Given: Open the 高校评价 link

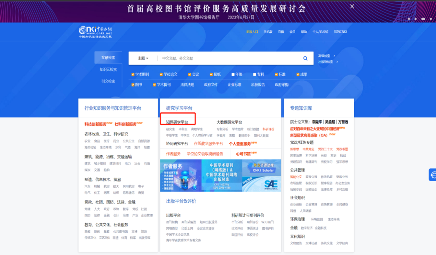Looking at the screenshot, I should point(253,235).
